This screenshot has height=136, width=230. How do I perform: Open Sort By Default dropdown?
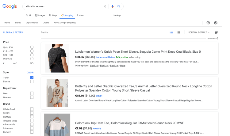[199, 32]
